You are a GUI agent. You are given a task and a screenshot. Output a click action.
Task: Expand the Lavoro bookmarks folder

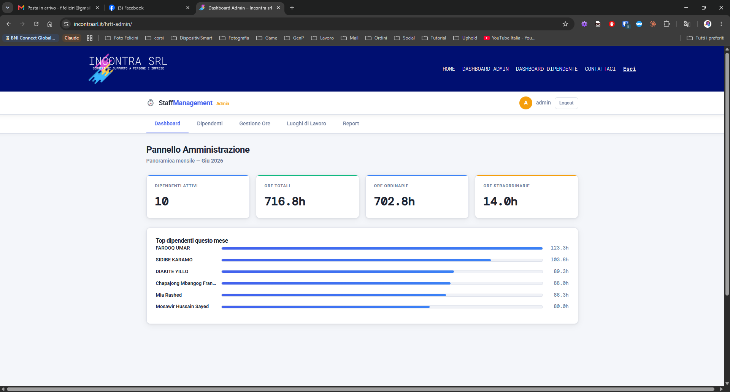tap(322, 38)
